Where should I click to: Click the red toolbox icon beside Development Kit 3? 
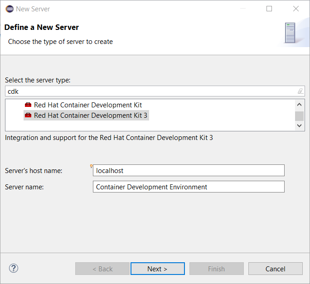[28, 116]
